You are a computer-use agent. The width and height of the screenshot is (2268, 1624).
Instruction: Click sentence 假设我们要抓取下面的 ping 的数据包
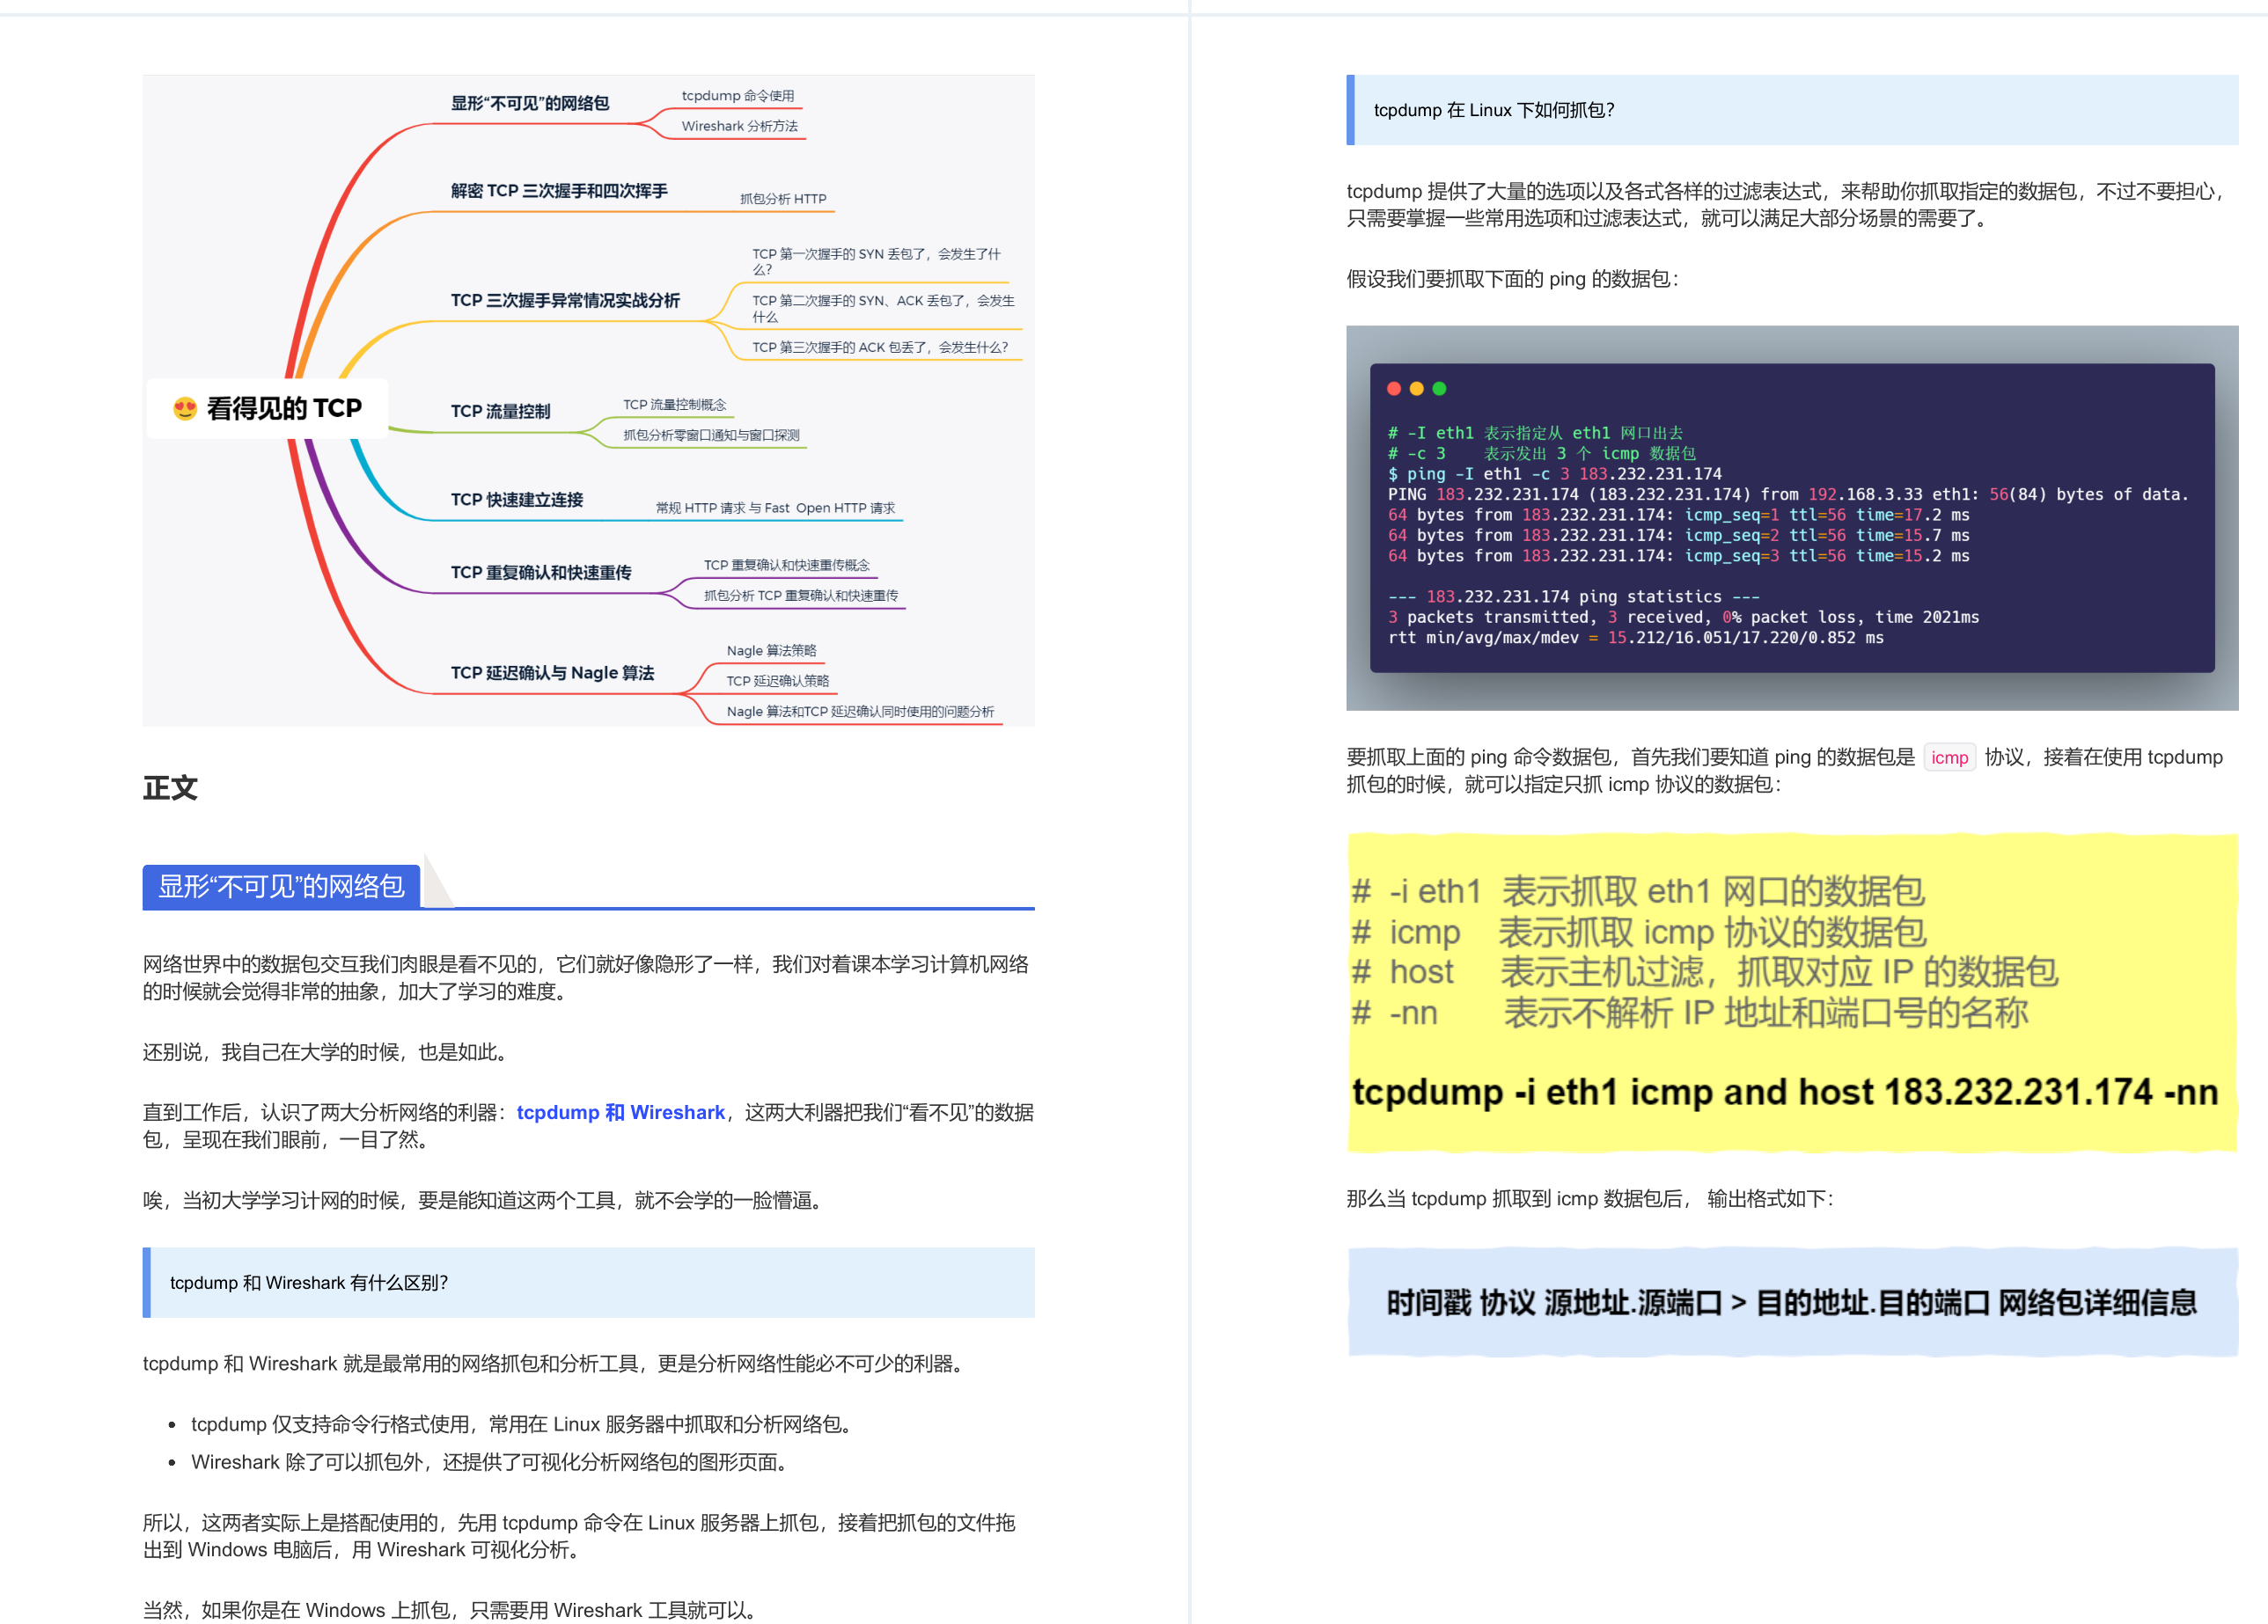[1512, 279]
